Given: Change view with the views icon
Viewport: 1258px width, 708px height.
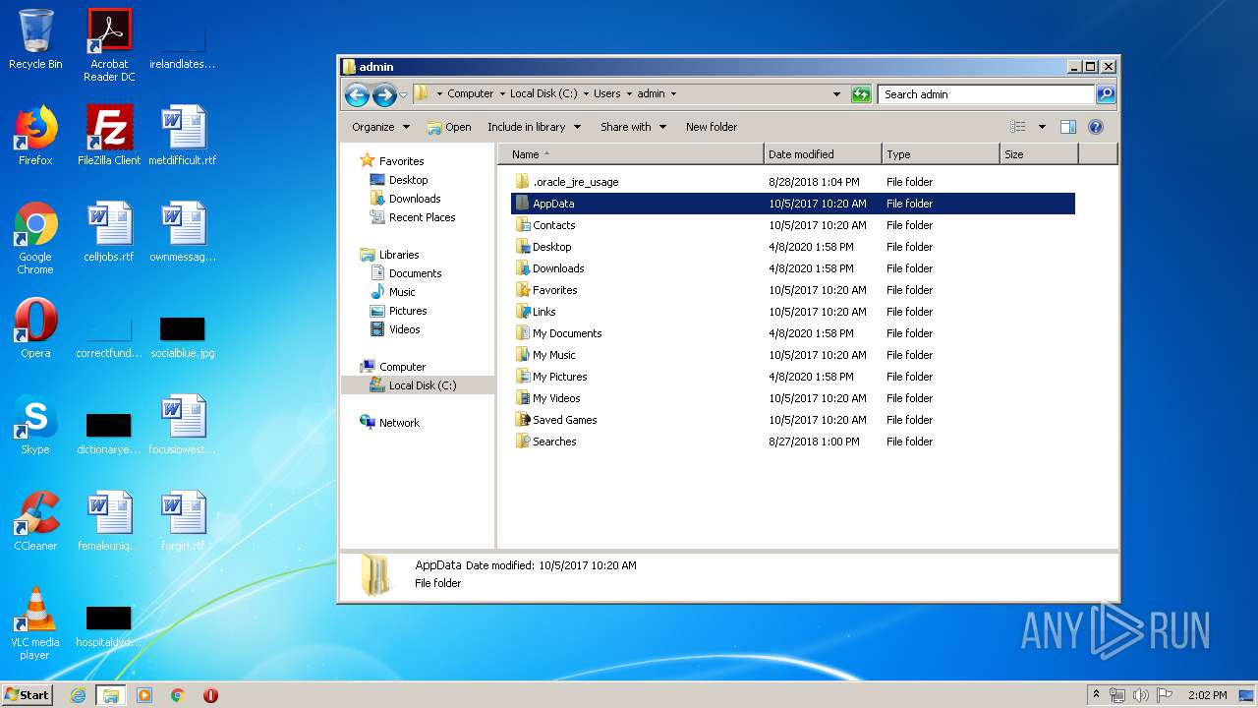Looking at the screenshot, I should pos(1018,127).
